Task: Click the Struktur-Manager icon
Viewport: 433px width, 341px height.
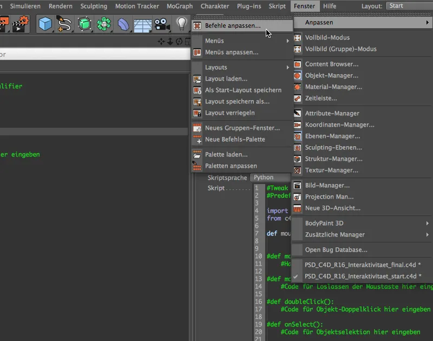Action: [x=297, y=159]
